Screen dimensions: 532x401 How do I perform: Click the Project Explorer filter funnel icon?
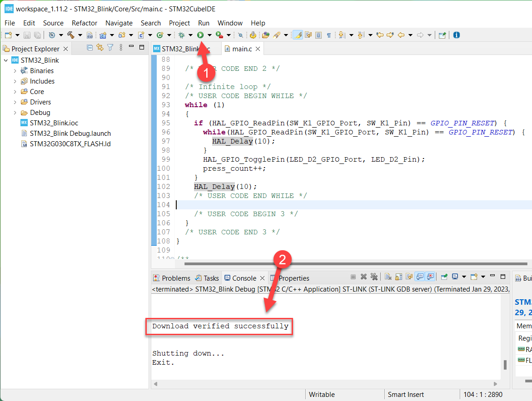110,48
